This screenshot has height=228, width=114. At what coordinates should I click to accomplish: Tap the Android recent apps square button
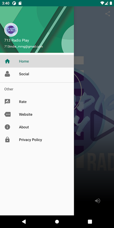tap(90, 222)
